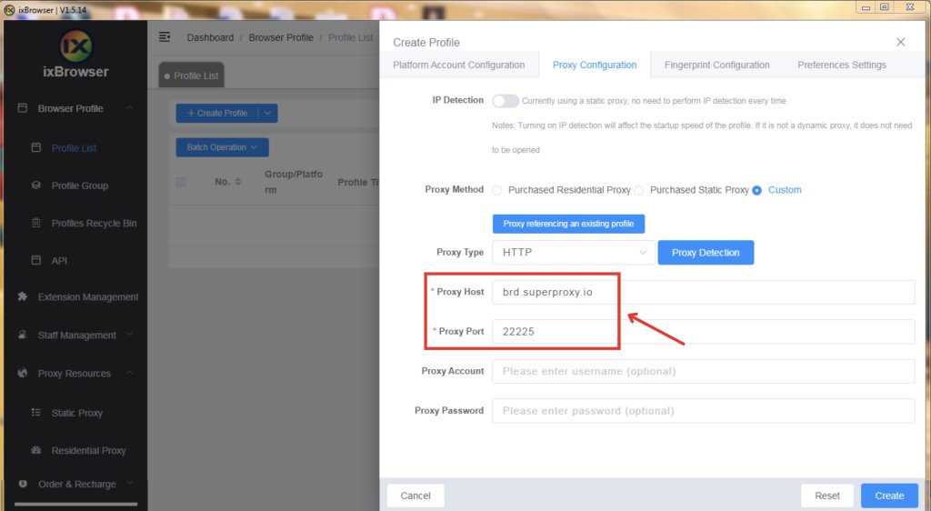The width and height of the screenshot is (931, 511).
Task: Click the Proxy Account username field
Action: 703,371
